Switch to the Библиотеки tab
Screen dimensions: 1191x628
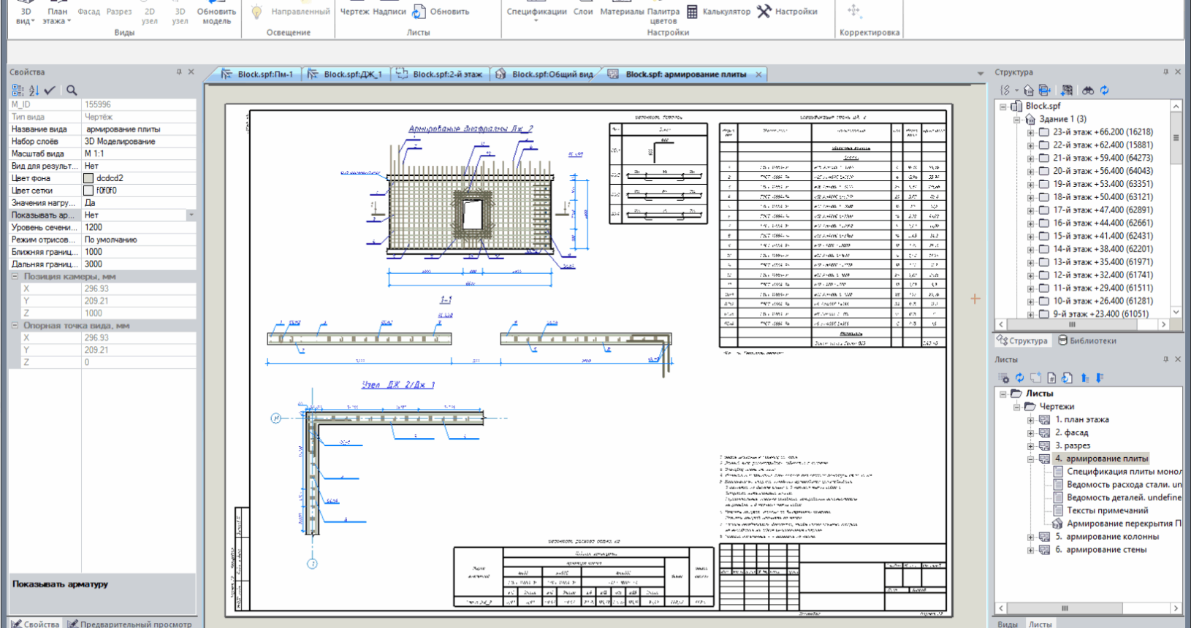tap(1087, 341)
